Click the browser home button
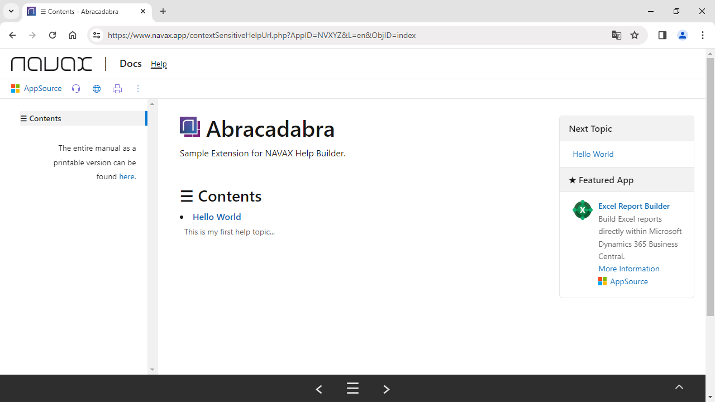Image resolution: width=715 pixels, height=402 pixels. click(73, 35)
